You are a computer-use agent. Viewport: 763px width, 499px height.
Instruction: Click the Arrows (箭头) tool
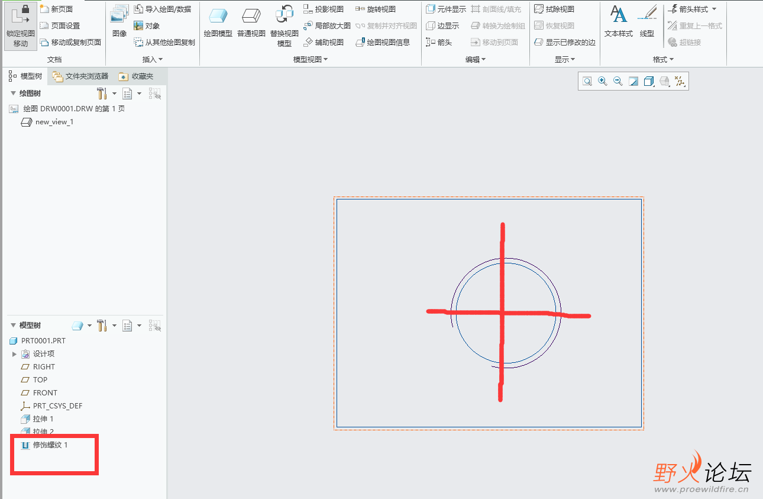tap(439, 42)
